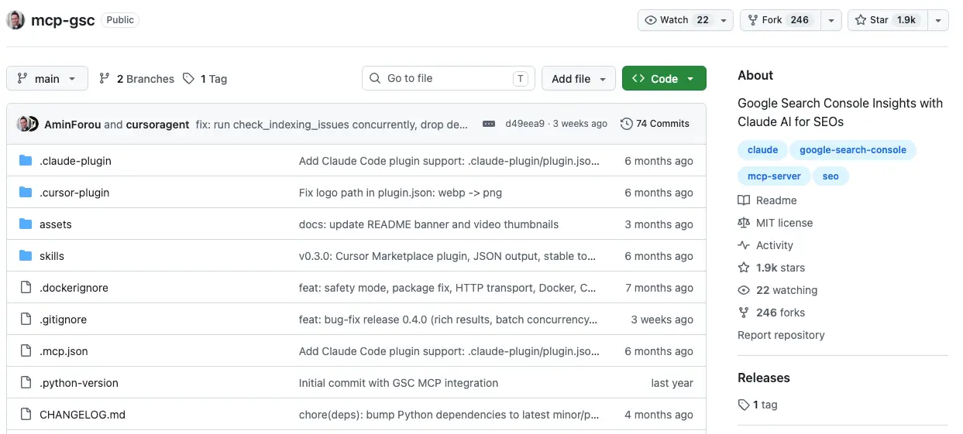Open the Fork options dropdown arrow
Image resolution: width=963 pixels, height=434 pixels.
pos(831,20)
